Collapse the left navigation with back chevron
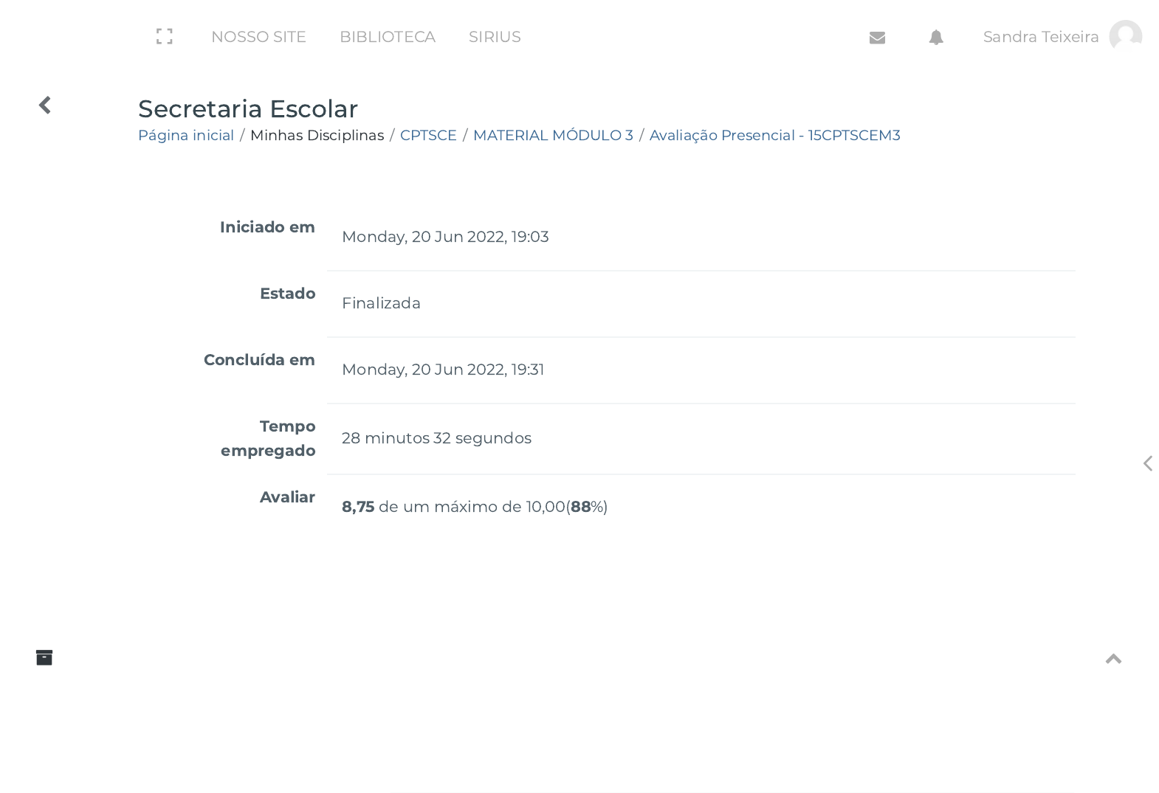 point(45,105)
